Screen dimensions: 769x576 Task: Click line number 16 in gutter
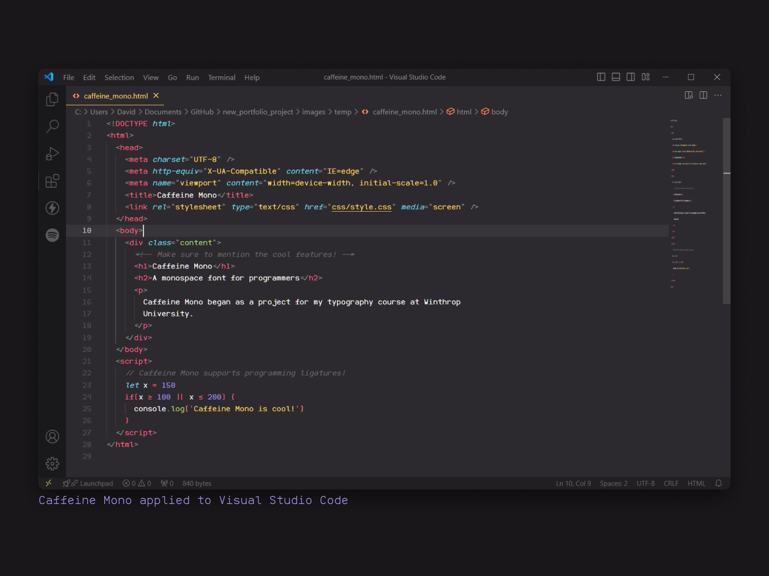pos(87,302)
